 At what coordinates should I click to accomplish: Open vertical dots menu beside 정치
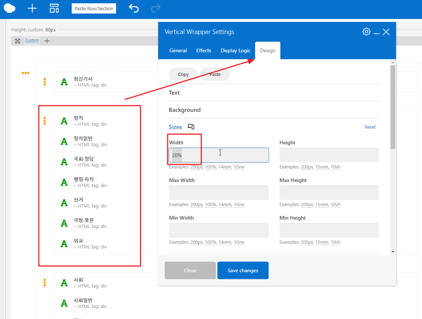(45, 121)
